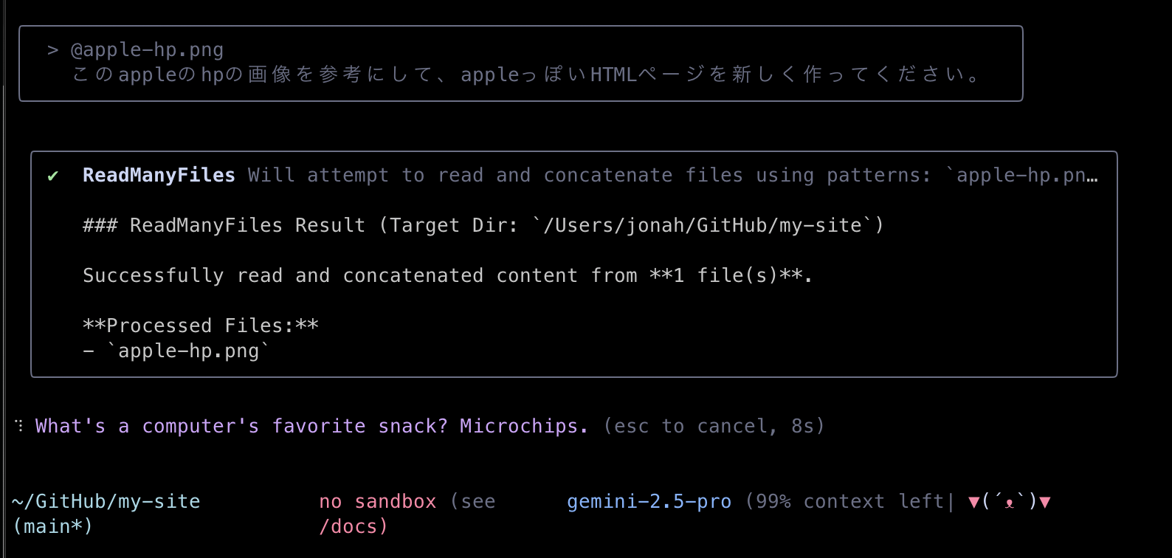Click the (main*) git branch indicator
Image resolution: width=1172 pixels, height=558 pixels.
click(x=53, y=526)
